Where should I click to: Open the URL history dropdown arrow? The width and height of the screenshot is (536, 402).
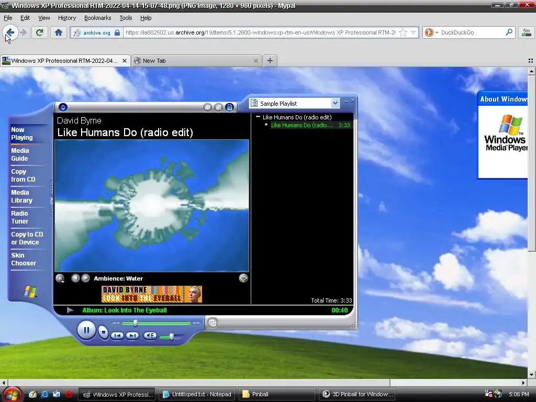(414, 32)
